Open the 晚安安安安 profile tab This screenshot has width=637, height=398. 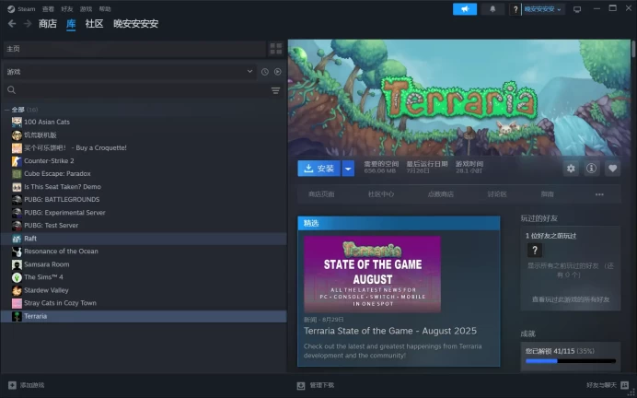pyautogui.click(x=135, y=24)
